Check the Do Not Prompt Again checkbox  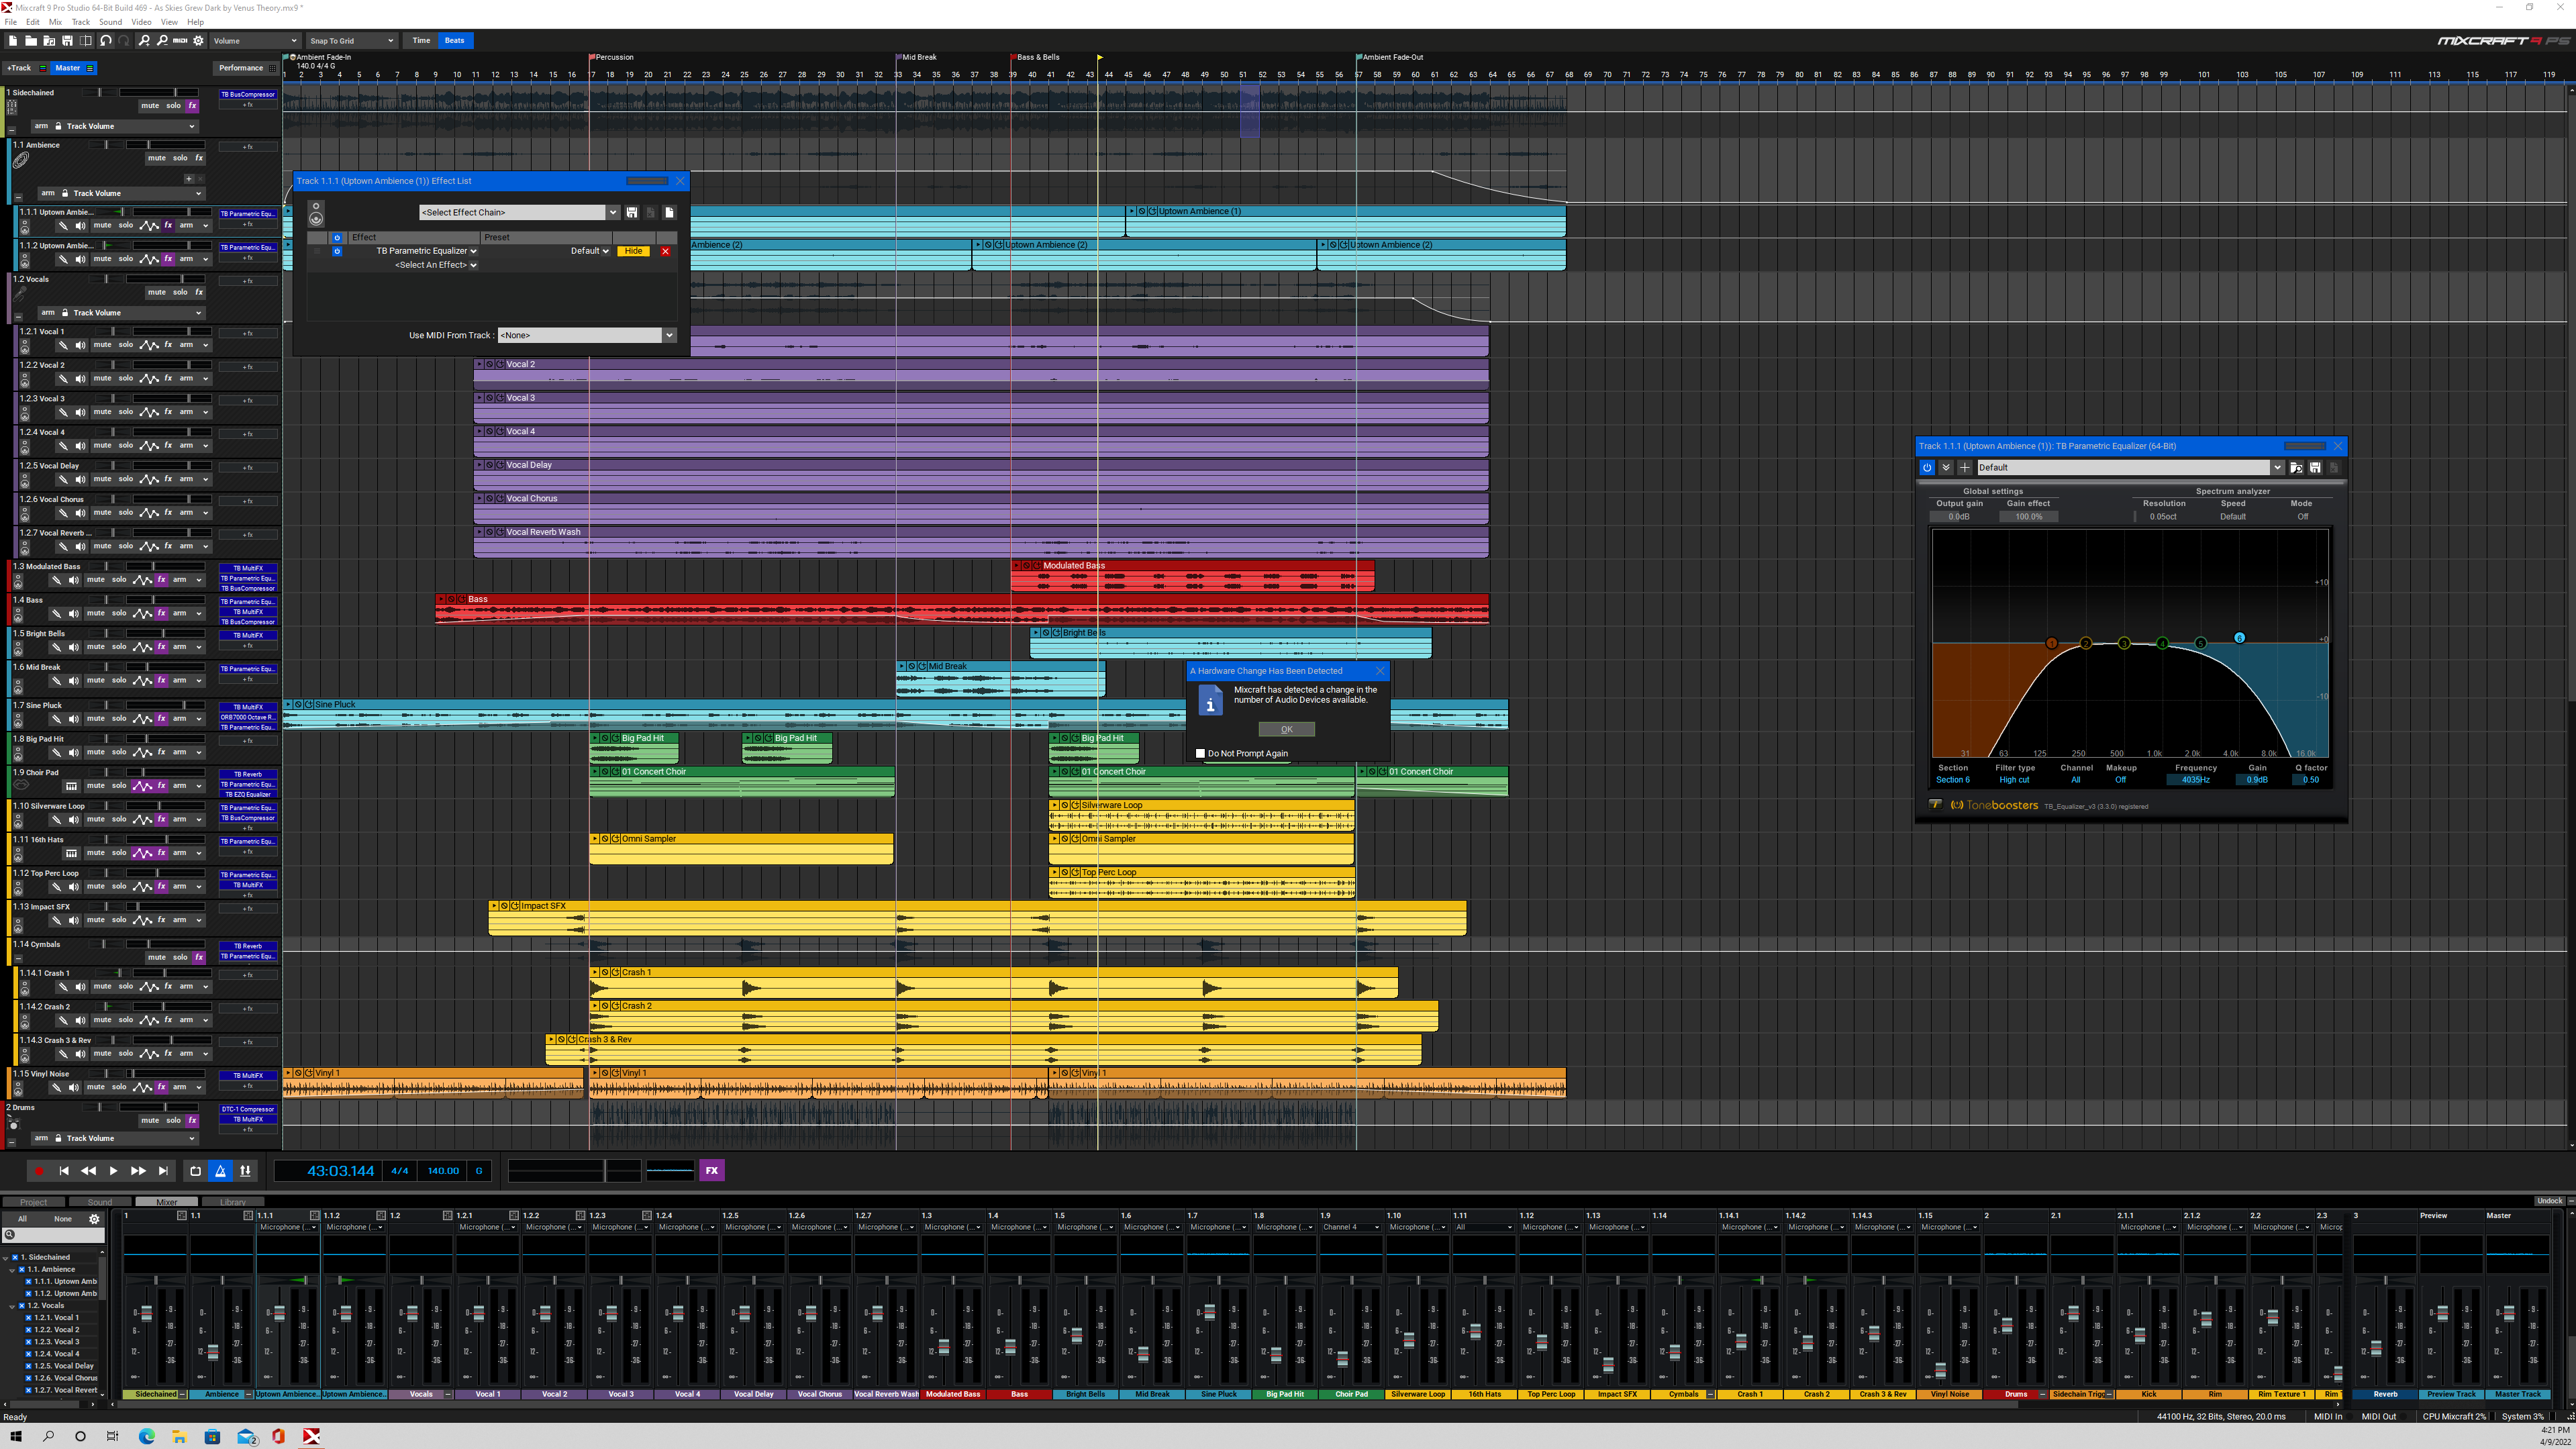[x=1201, y=753]
